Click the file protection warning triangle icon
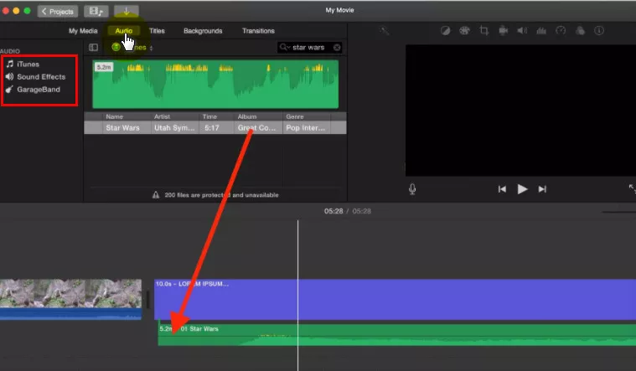 click(x=156, y=195)
